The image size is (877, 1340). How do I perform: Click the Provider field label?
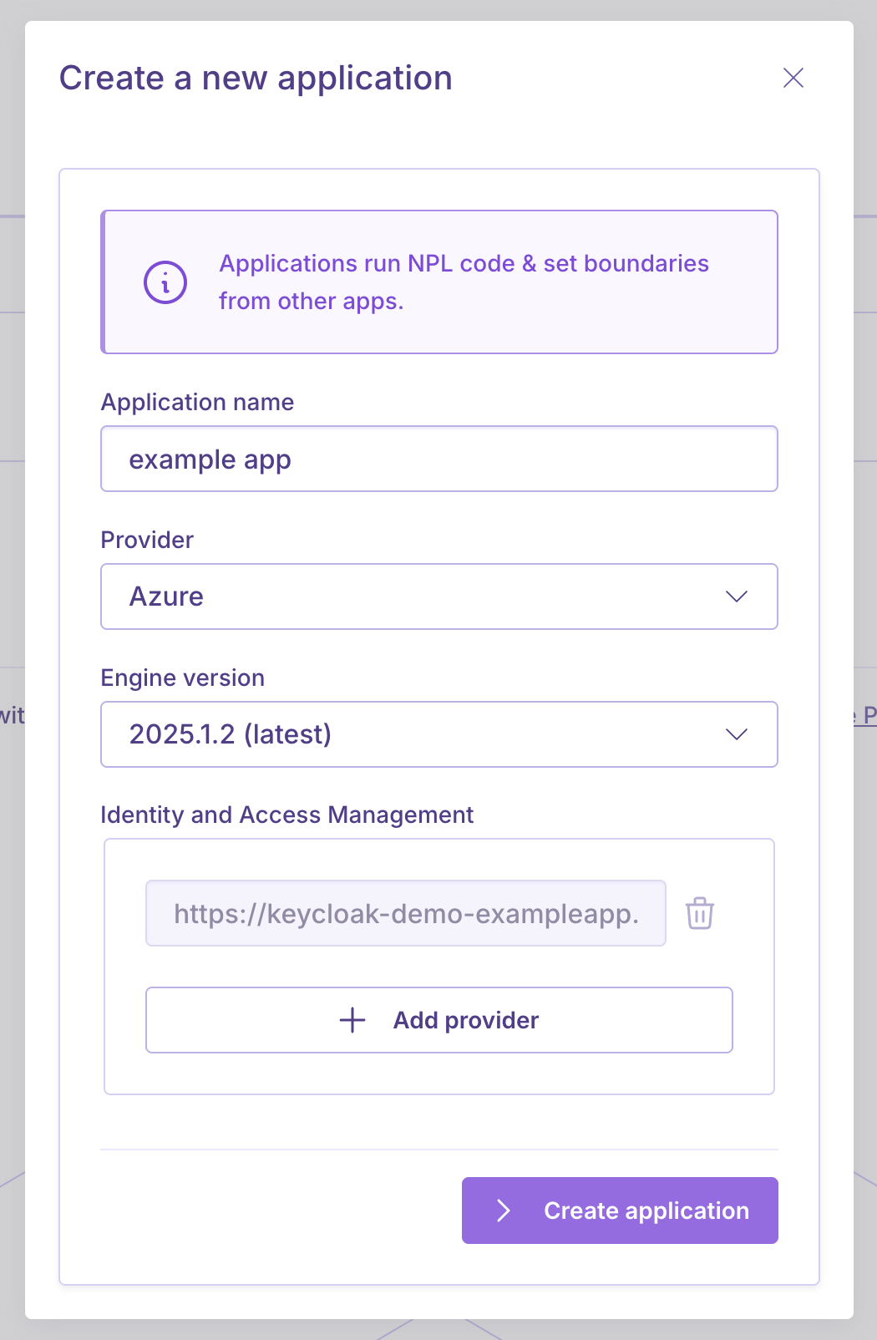147,540
